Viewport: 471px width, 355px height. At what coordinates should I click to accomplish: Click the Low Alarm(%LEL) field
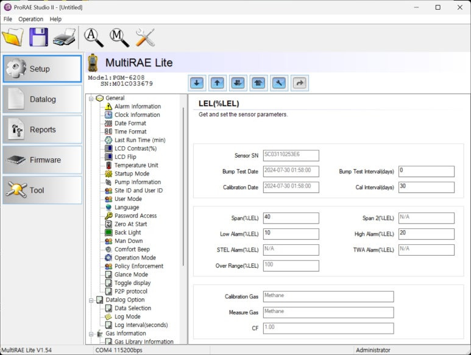click(x=291, y=234)
